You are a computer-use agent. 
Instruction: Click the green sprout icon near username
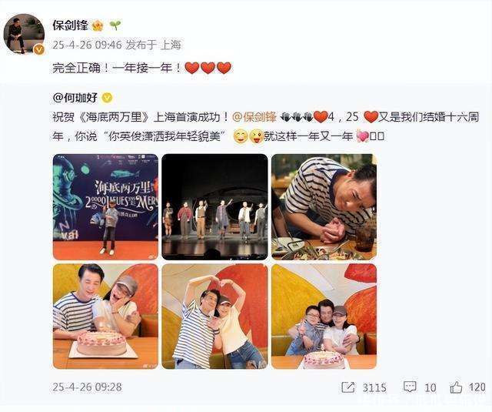115,25
